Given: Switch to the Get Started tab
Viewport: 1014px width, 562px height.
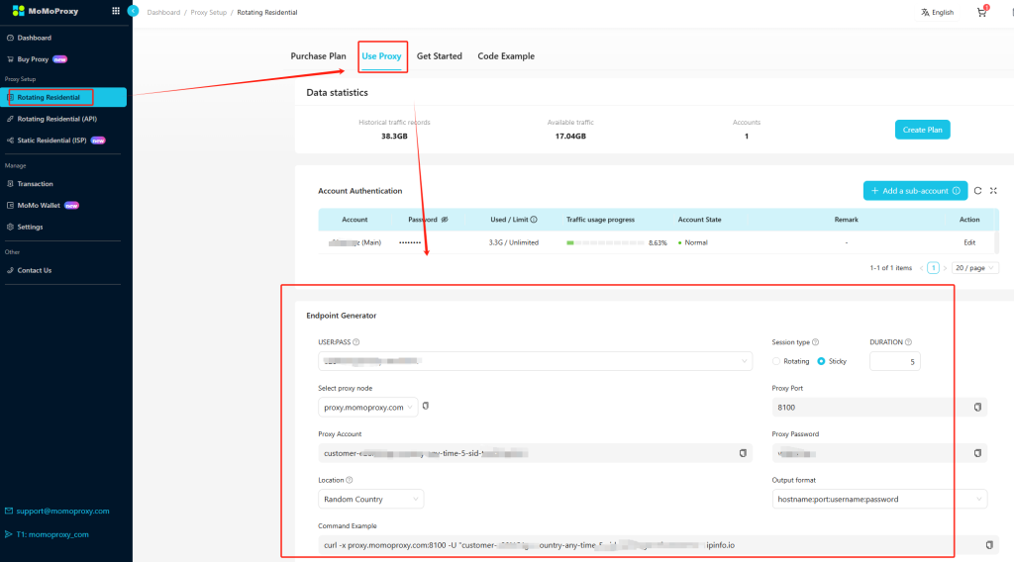Looking at the screenshot, I should [x=439, y=56].
